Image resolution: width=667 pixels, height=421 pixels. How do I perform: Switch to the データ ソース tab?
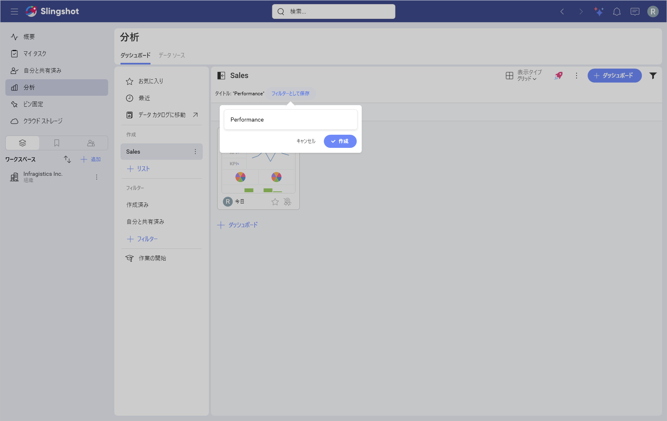tap(171, 55)
